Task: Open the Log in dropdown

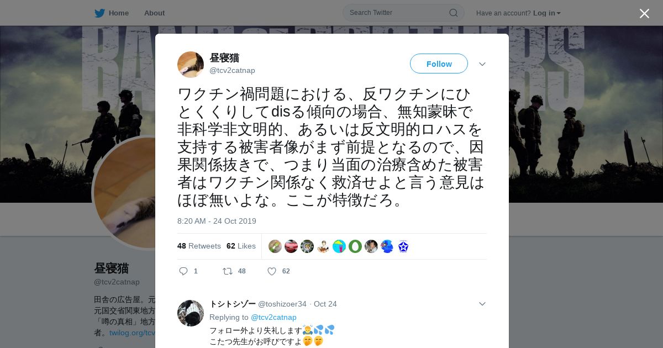Action: coord(547,13)
